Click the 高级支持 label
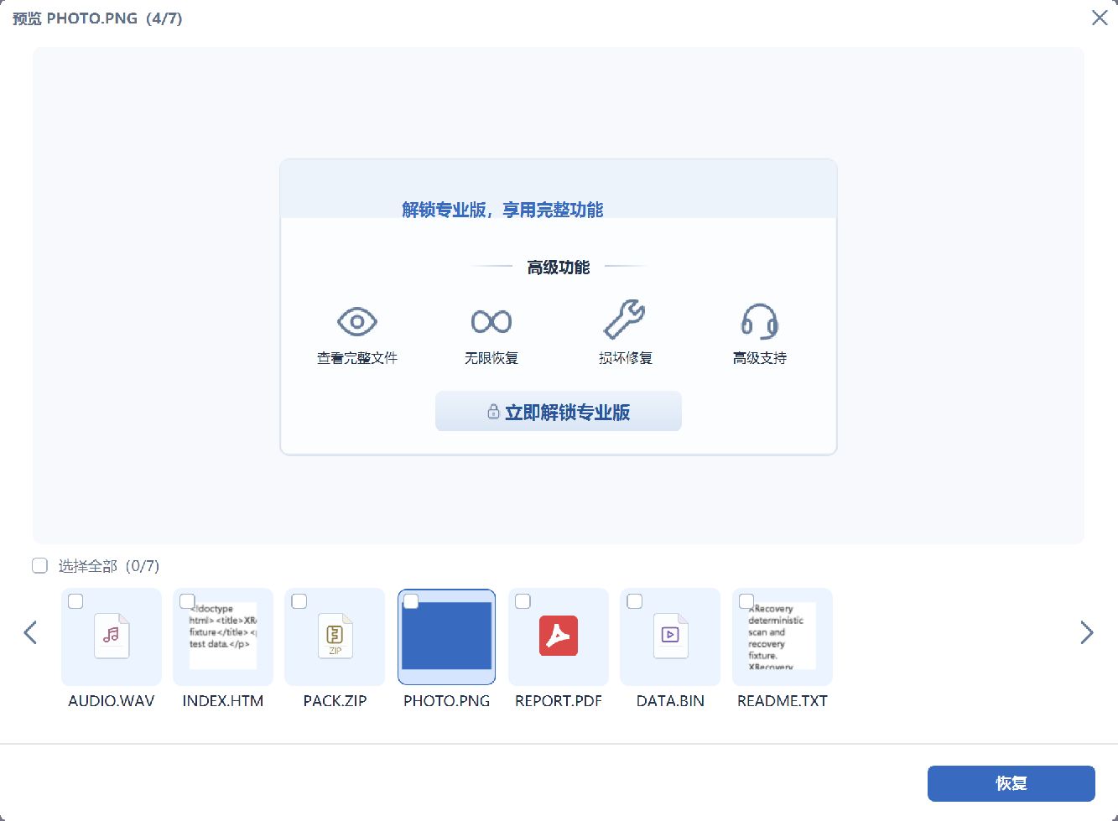1118x821 pixels. tap(760, 358)
